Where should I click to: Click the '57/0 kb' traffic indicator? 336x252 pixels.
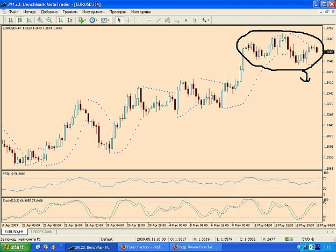(x=308, y=239)
